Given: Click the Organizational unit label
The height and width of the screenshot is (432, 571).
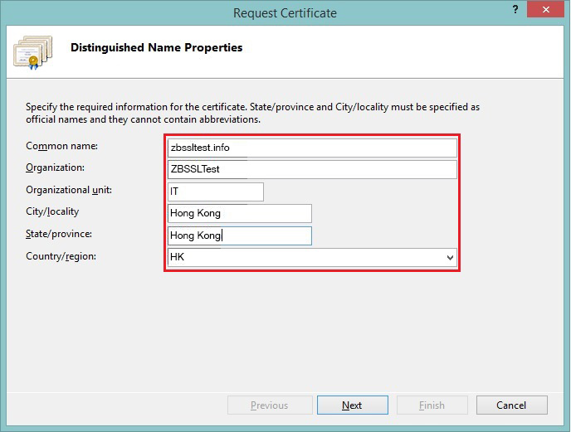Looking at the screenshot, I should tap(68, 191).
